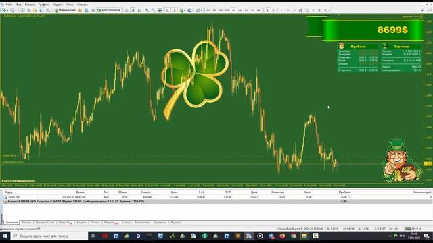Toggle the Strategy Tester icon
Screen dimensions: 433x243
[48, 10]
